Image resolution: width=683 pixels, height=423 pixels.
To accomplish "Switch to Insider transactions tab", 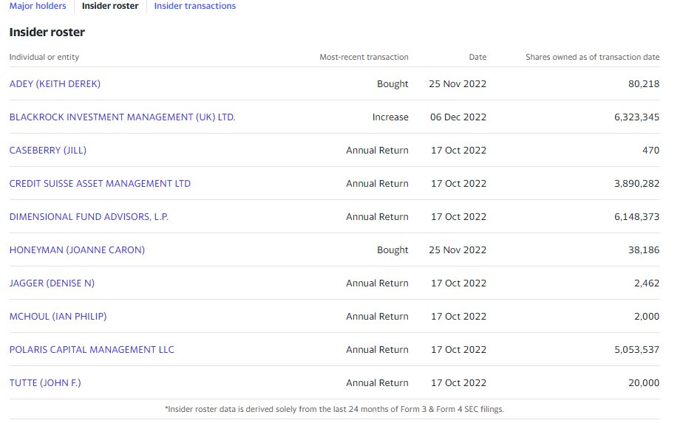I will click(194, 6).
